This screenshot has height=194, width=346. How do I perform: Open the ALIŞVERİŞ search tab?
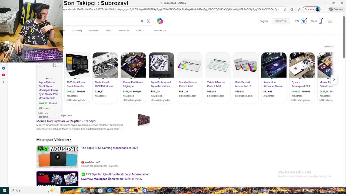point(77,31)
